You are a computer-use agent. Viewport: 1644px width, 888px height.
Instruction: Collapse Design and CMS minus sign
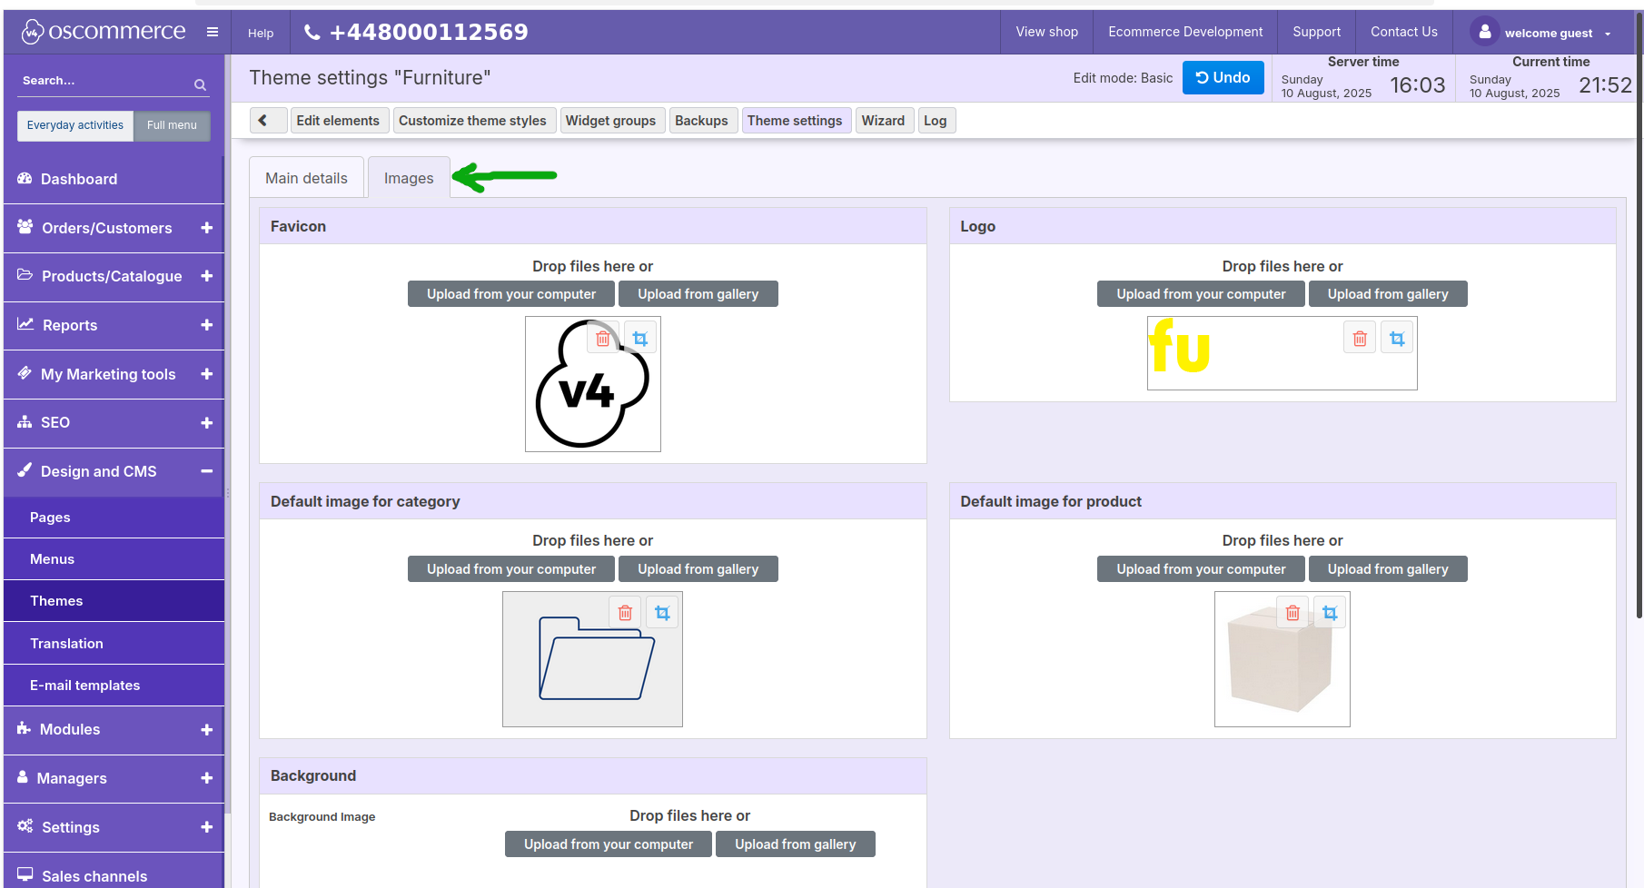(x=206, y=471)
